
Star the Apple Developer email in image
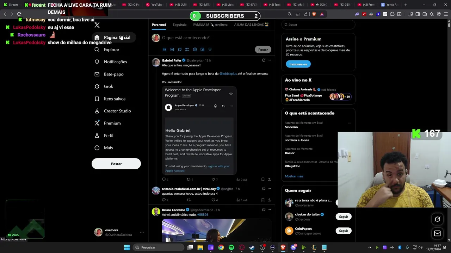[x=231, y=94]
